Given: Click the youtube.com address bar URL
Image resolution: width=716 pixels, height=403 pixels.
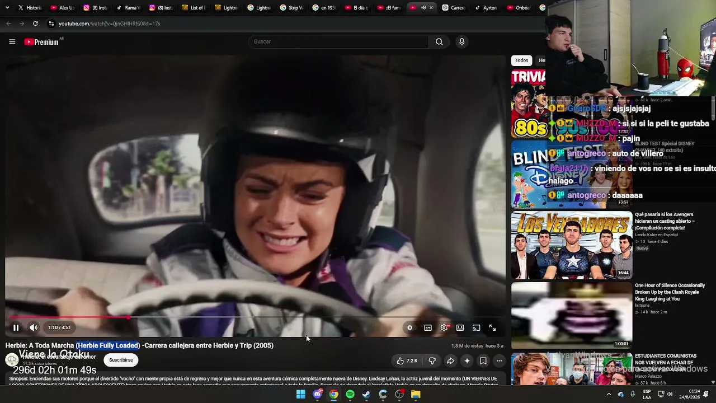Looking at the screenshot, I should point(110,24).
